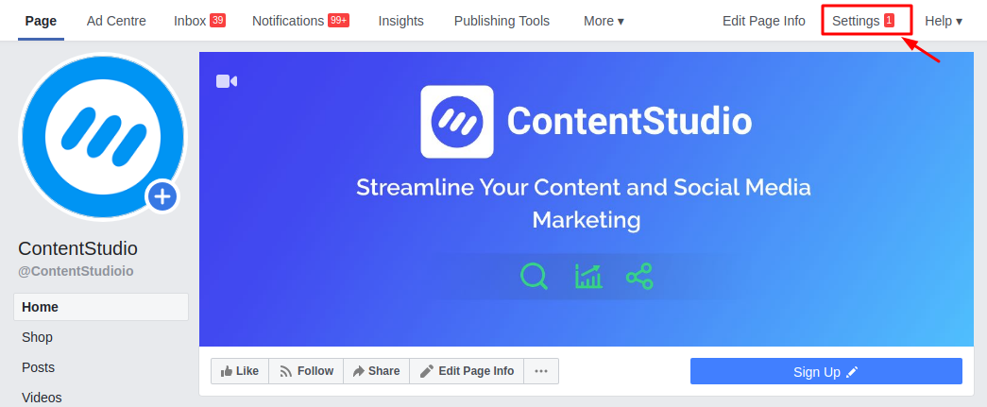
Task: Click the @ContentStudioio username
Action: [x=76, y=272]
